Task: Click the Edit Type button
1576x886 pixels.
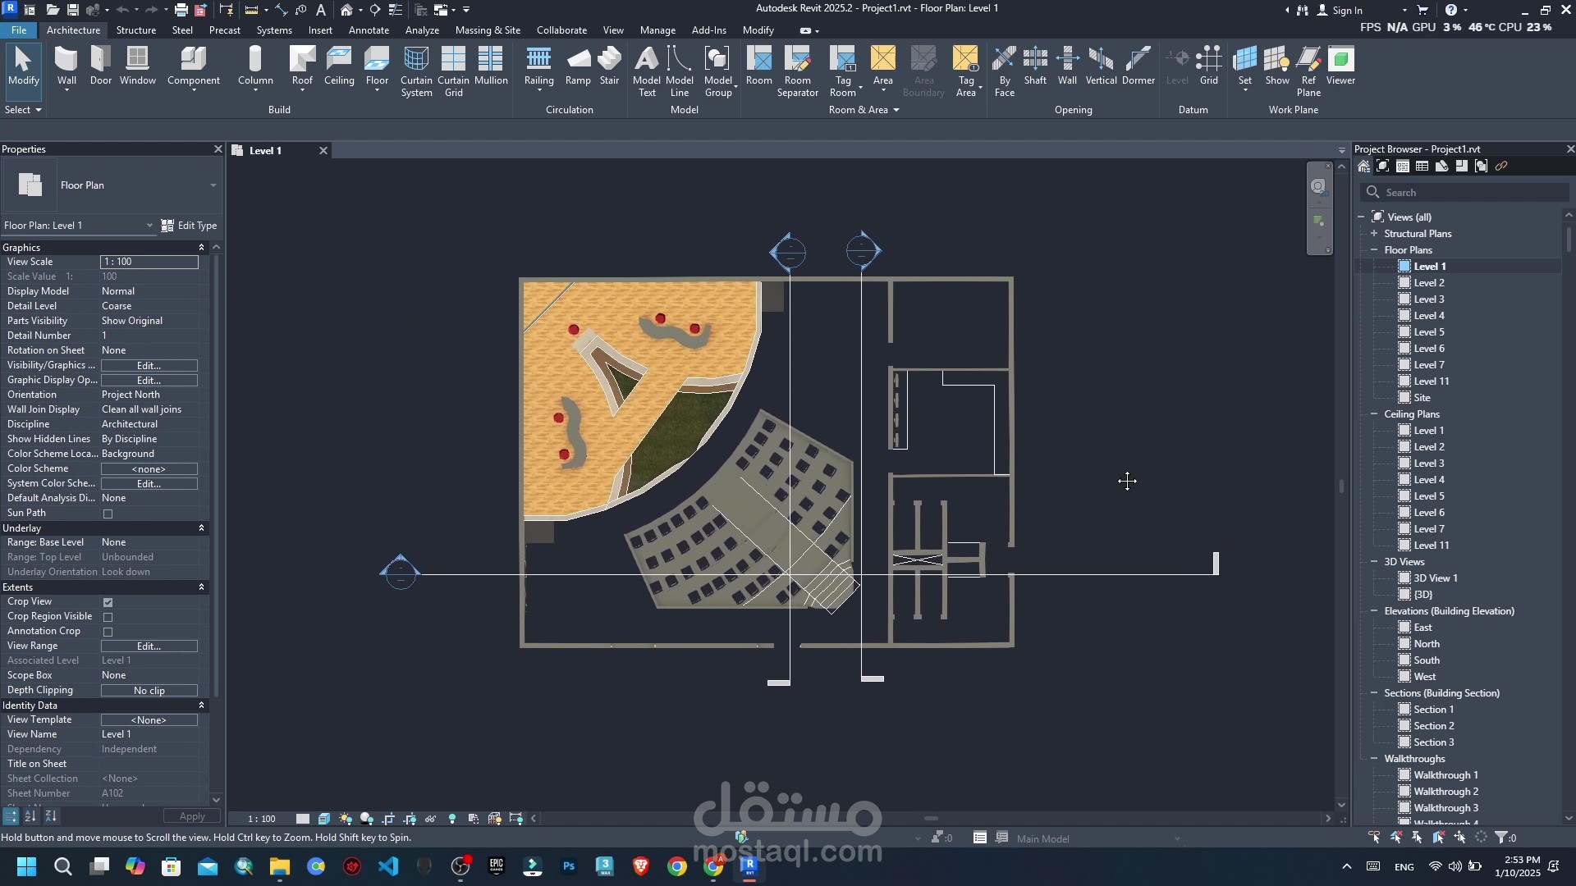Action: (189, 226)
